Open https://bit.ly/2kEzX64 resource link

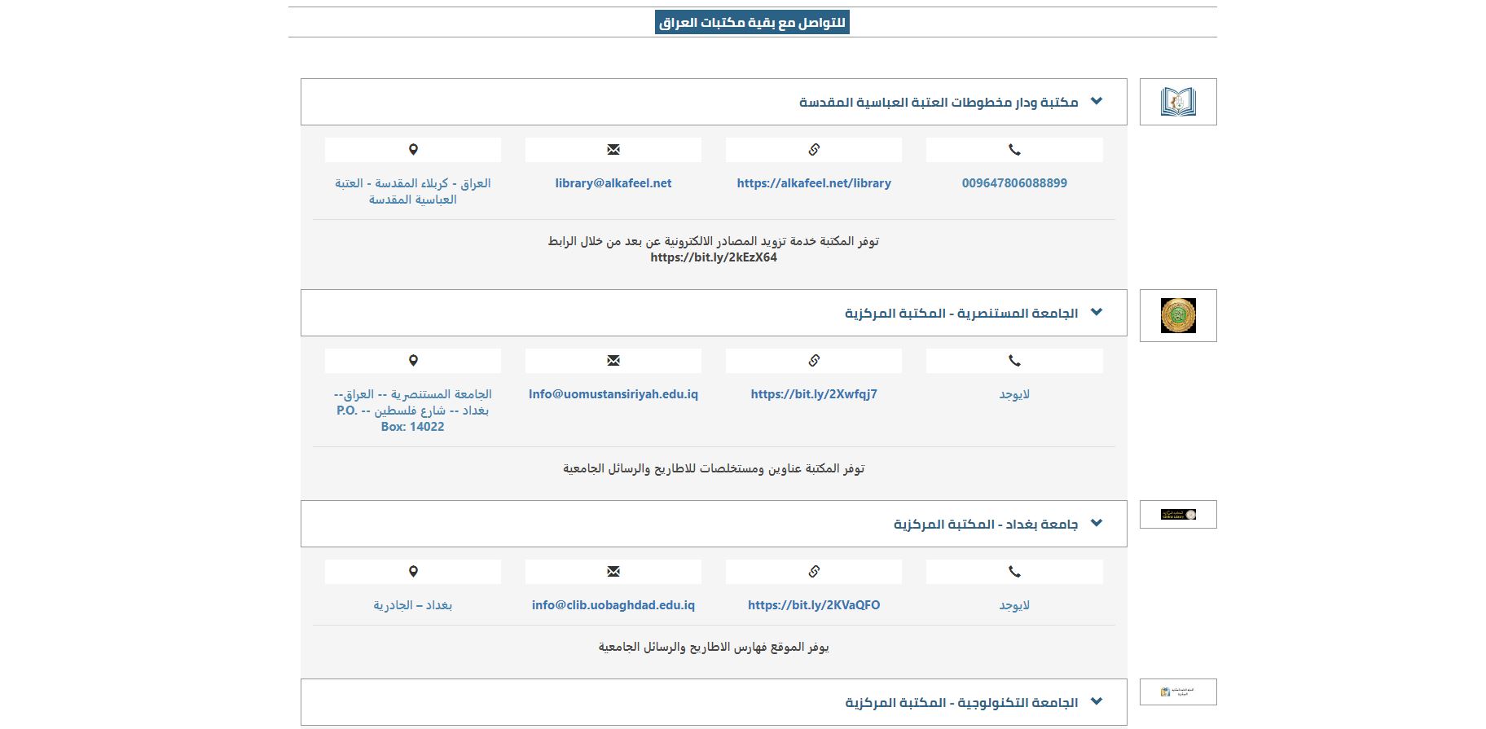[714, 257]
